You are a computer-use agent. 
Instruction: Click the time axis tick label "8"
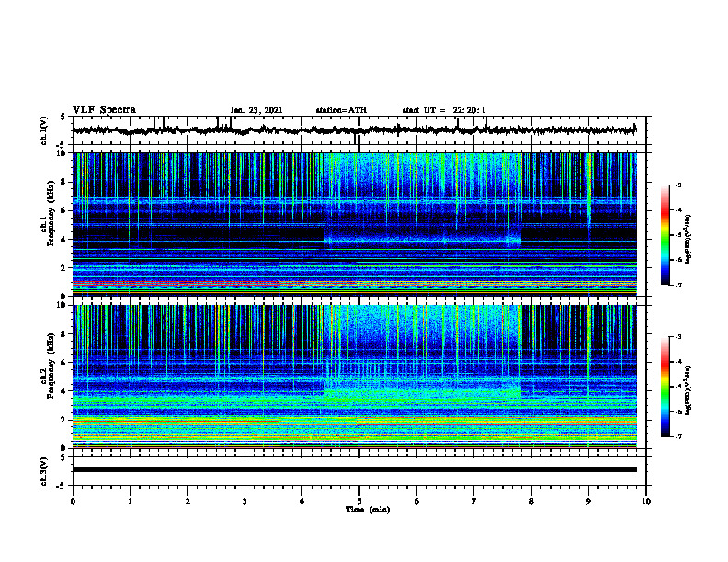pyautogui.click(x=531, y=501)
